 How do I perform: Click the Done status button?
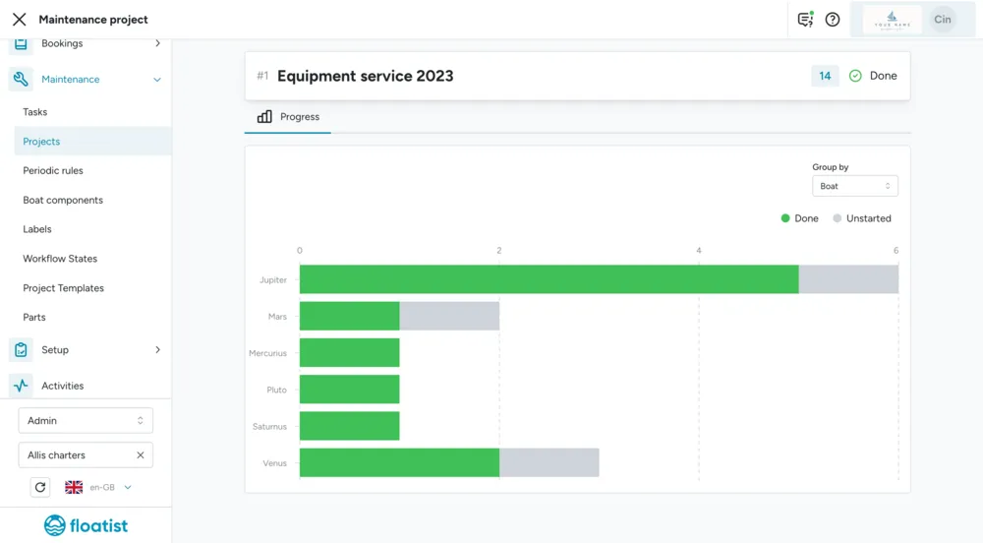(x=873, y=76)
